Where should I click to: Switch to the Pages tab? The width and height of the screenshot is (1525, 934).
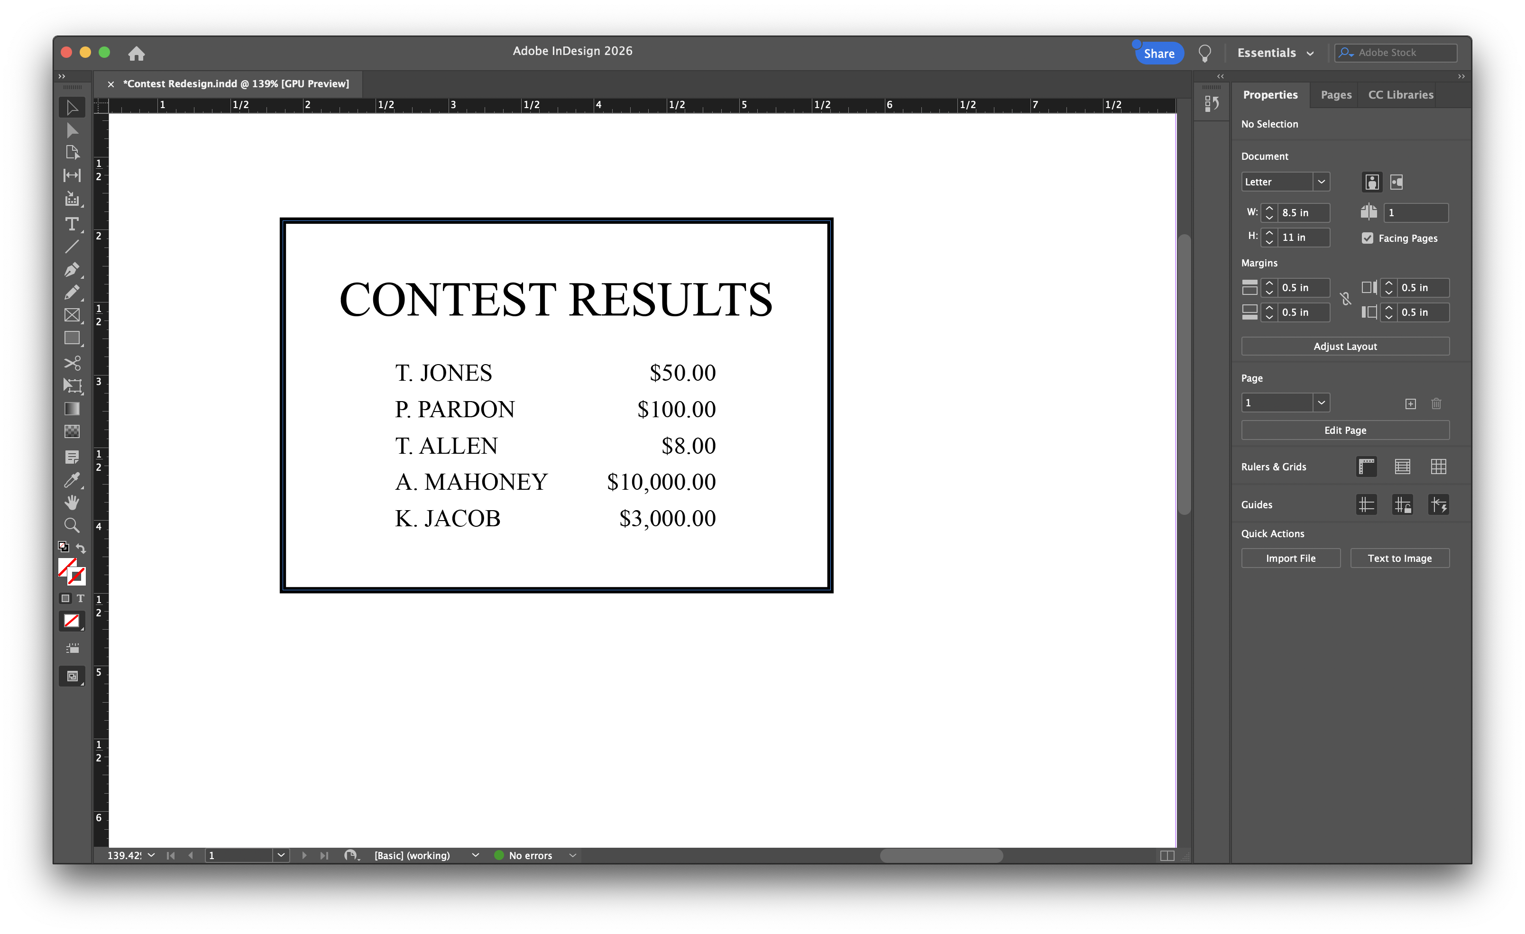(1336, 95)
